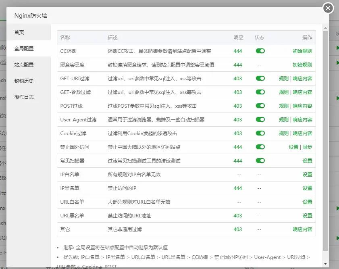Click 初始规则 link for CC防御

pos(302,51)
